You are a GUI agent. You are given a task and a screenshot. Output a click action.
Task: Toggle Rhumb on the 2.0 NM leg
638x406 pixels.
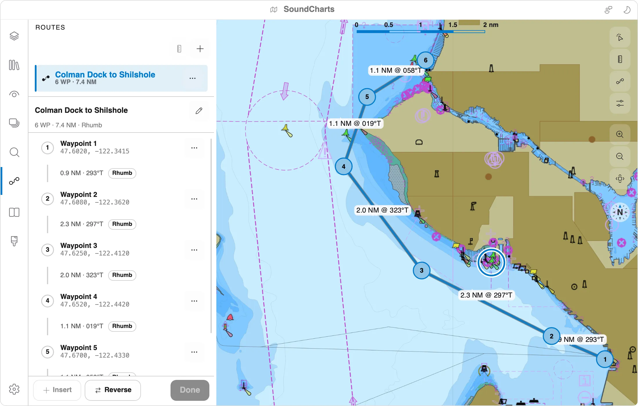(122, 275)
